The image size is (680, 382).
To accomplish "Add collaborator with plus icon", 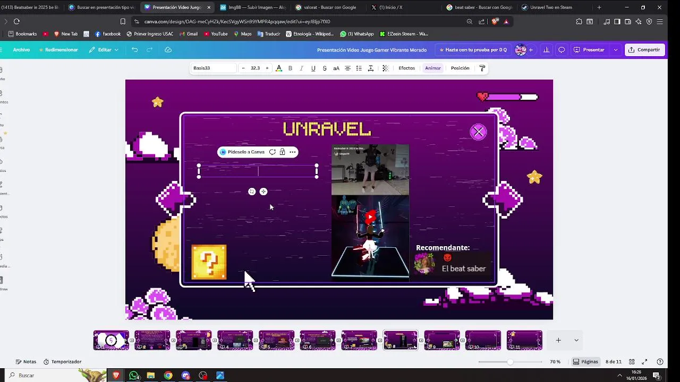I will pyautogui.click(x=531, y=50).
